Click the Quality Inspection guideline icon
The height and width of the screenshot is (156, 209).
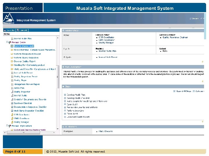[x=12, y=92]
